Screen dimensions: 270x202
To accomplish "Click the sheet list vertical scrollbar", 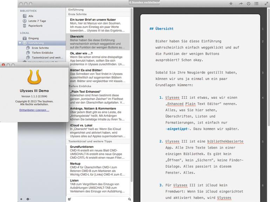I will 131,94.
